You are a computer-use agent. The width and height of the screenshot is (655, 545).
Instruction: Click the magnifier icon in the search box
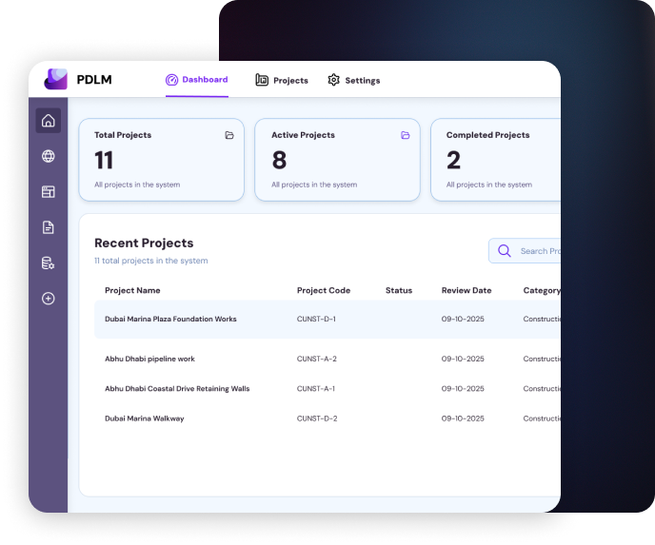[x=504, y=251]
